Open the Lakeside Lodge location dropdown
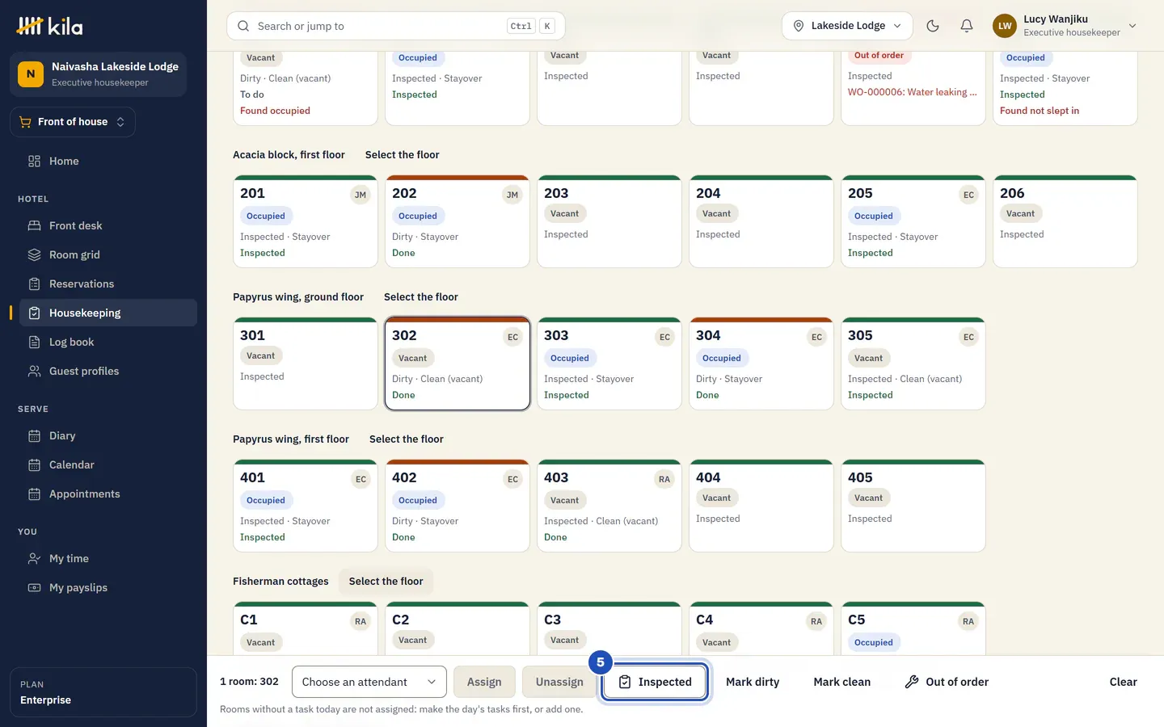The height and width of the screenshot is (727, 1164). point(847,26)
